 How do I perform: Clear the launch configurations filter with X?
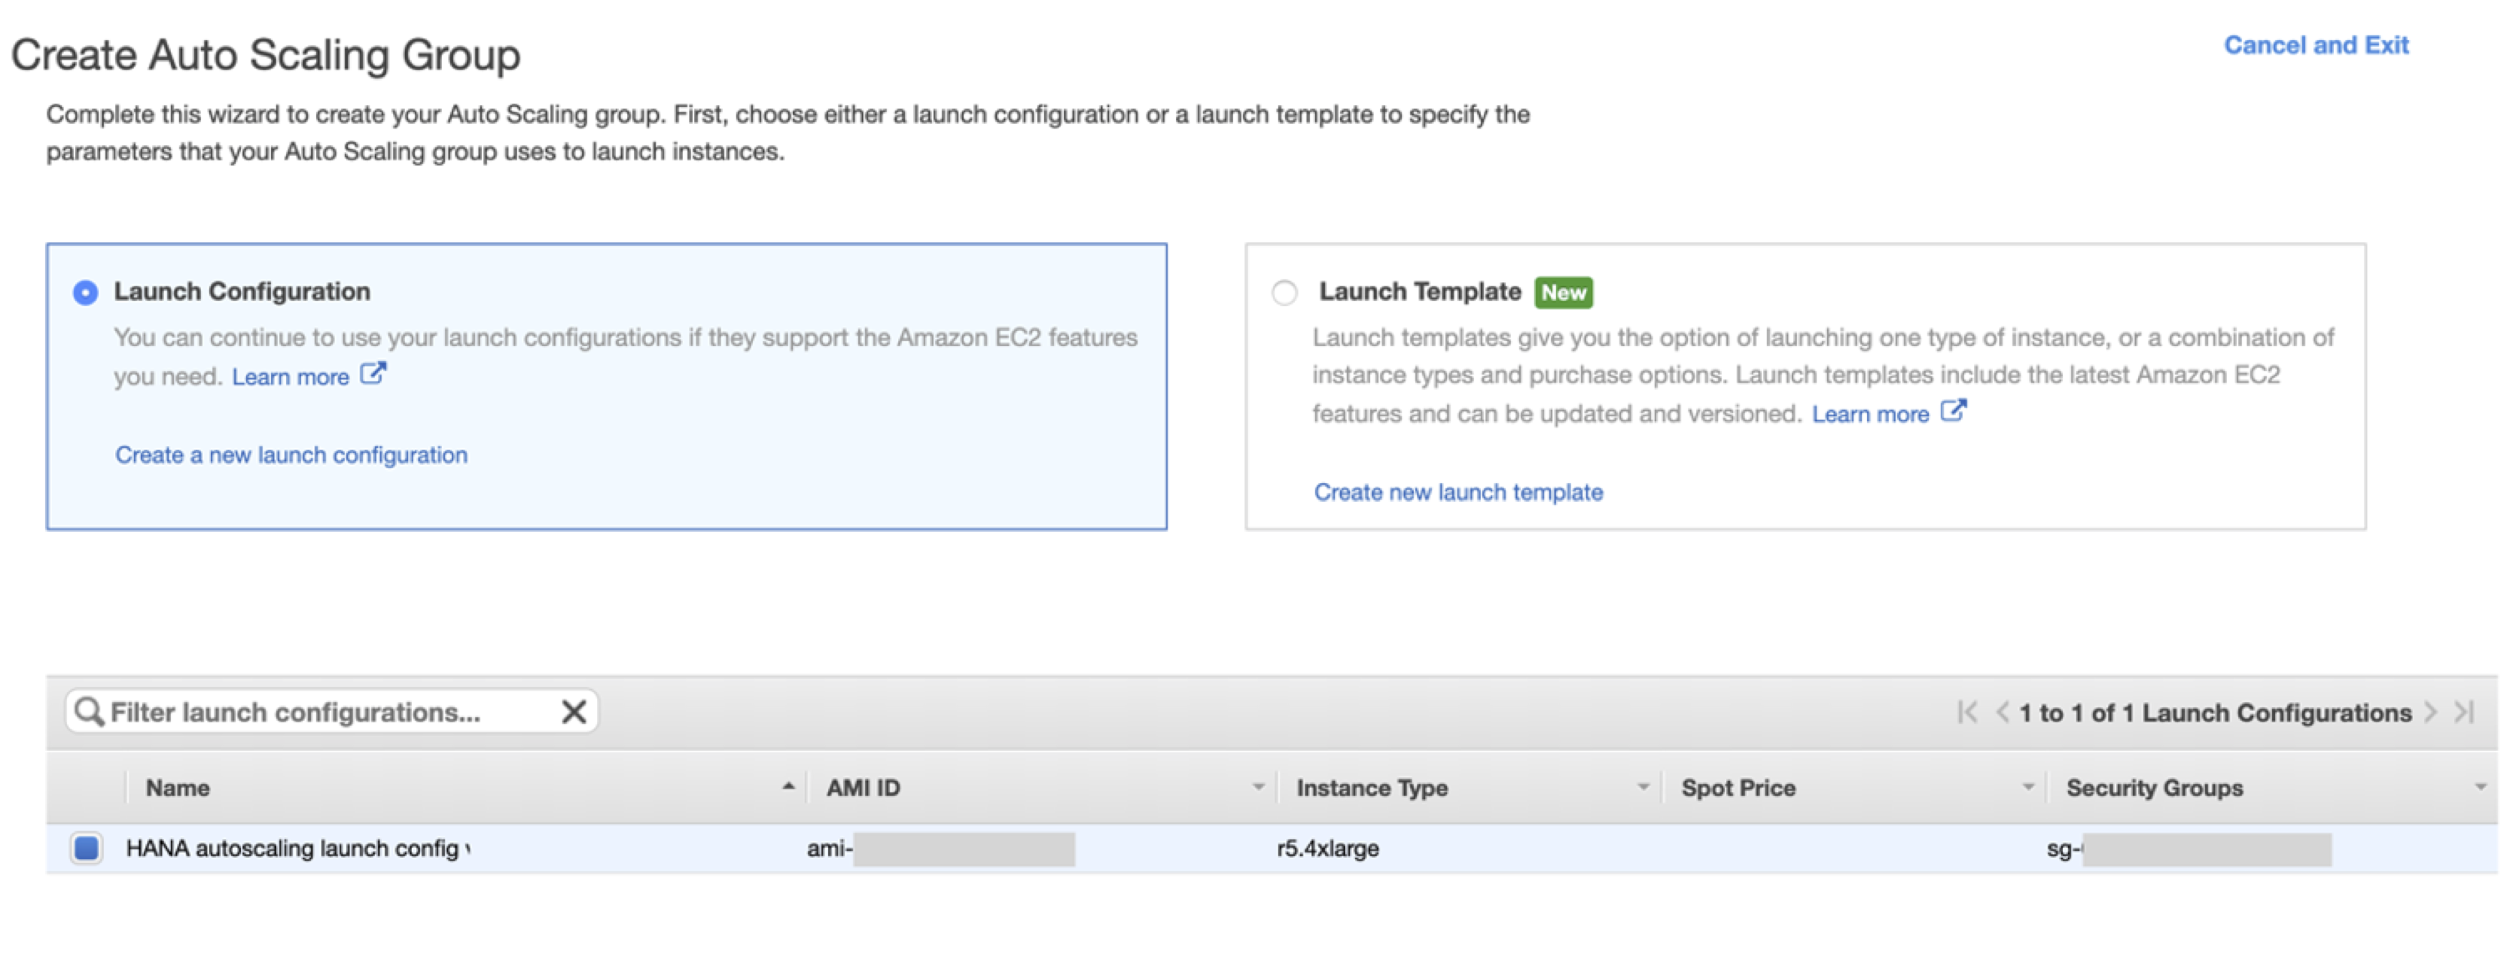tap(574, 711)
